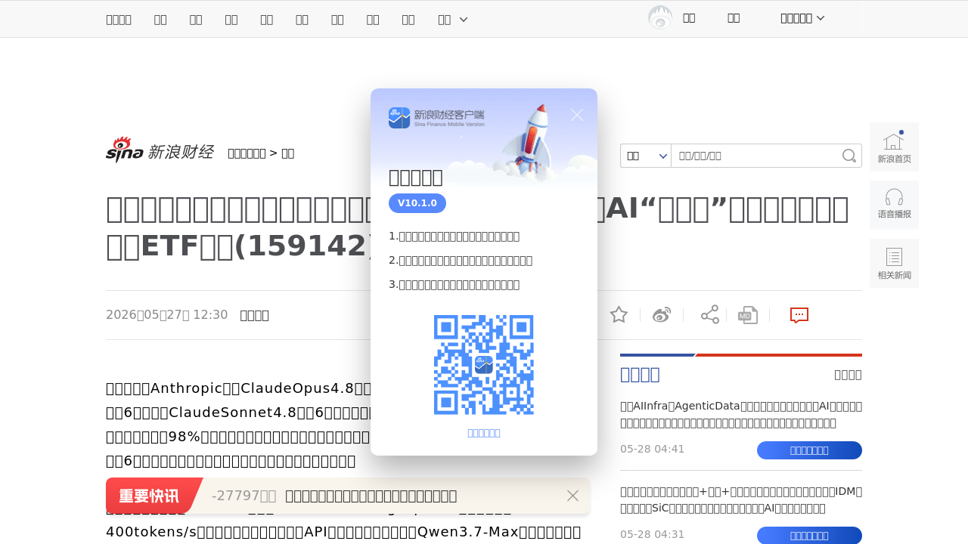
Task: Click breadcrumb link before the > separator
Action: click(x=247, y=153)
